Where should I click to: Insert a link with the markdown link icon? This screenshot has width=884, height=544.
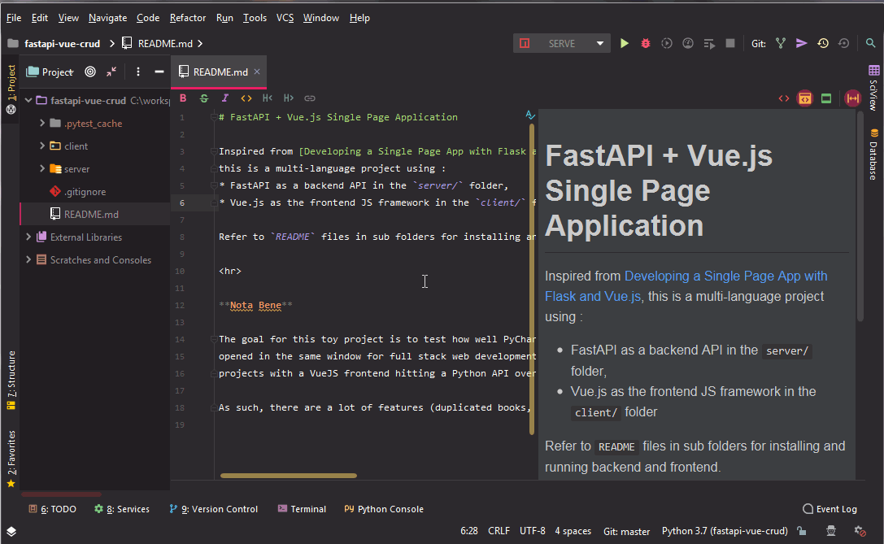click(310, 98)
